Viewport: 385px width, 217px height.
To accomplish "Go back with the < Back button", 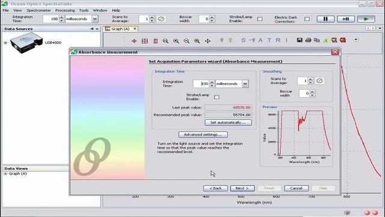I will [x=215, y=188].
